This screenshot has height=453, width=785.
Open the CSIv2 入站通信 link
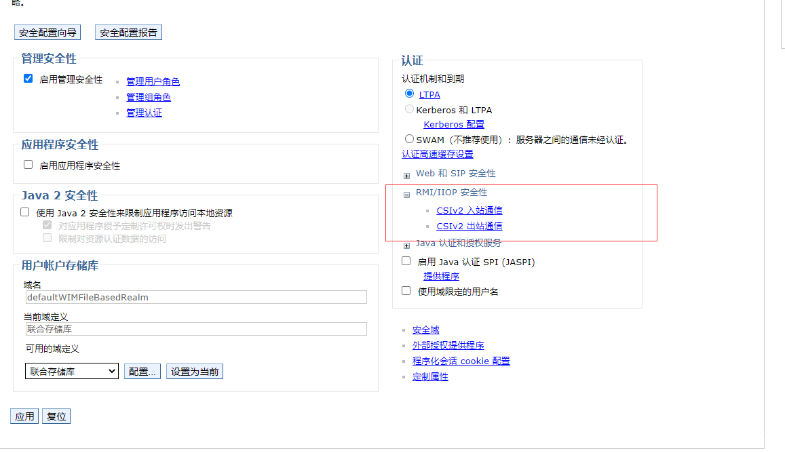pyautogui.click(x=469, y=211)
